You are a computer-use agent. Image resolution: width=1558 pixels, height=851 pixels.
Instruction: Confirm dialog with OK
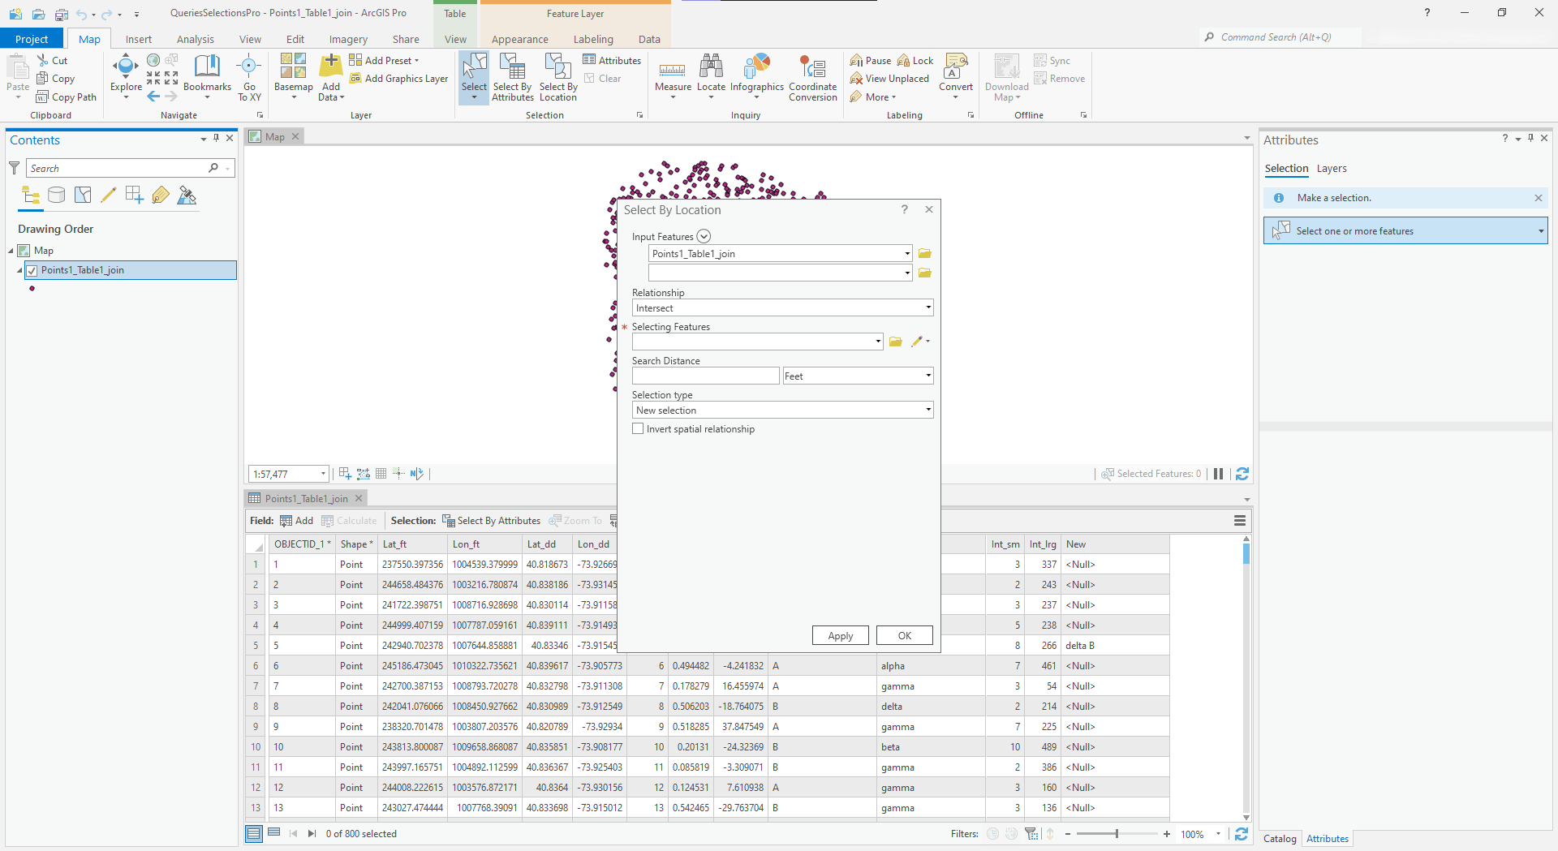(x=904, y=635)
